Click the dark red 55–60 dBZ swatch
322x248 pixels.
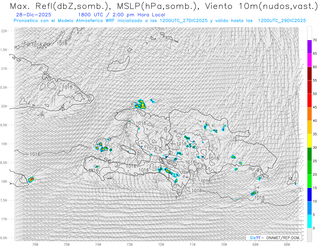(x=309, y=74)
